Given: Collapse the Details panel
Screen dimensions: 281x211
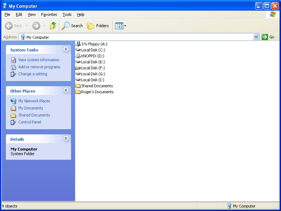Looking at the screenshot, I should [x=66, y=138].
